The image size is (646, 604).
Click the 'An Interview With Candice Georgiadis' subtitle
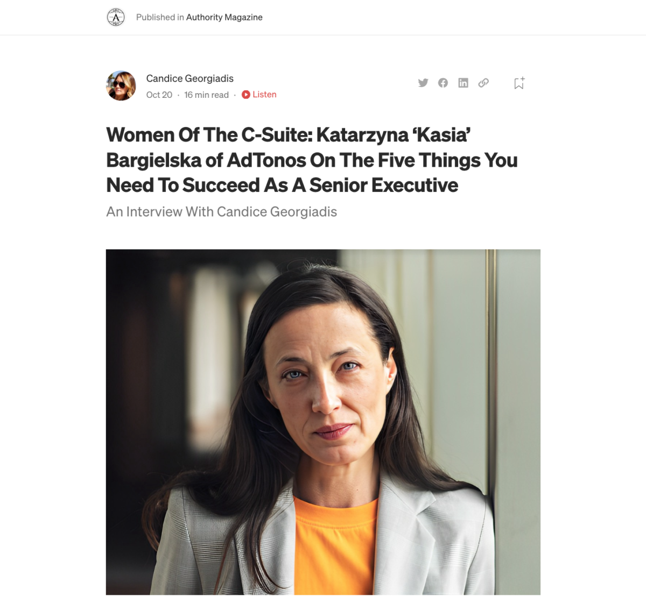(x=221, y=212)
